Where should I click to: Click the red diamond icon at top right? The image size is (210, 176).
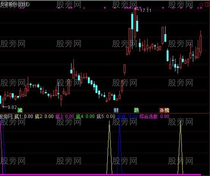click(201, 5)
